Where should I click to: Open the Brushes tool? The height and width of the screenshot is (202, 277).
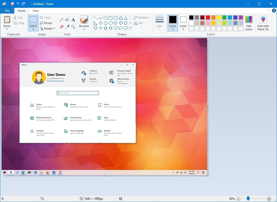tap(84, 22)
